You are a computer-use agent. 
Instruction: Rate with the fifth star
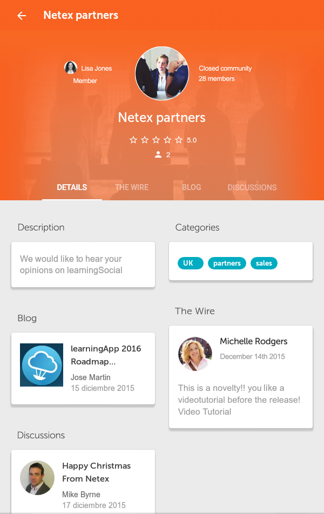point(179,140)
